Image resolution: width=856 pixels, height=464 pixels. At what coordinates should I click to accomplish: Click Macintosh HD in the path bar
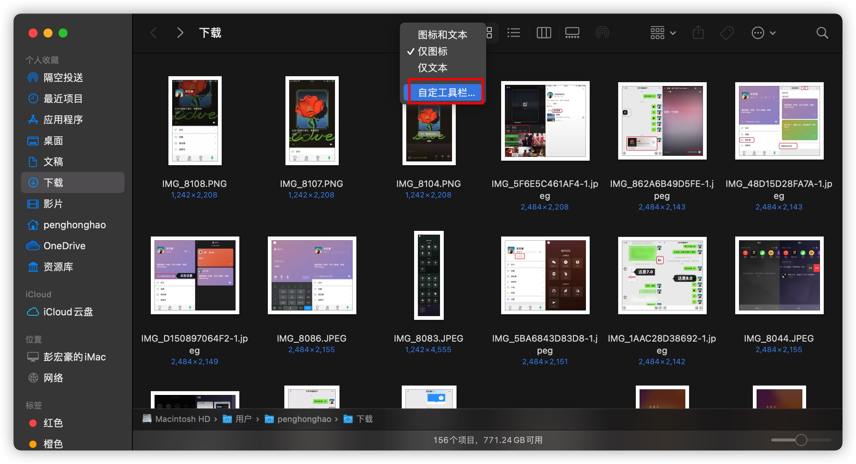tap(182, 419)
